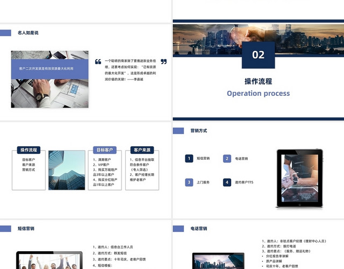This screenshot has width=344, height=269.
Task: Select the 02 section number box
Action: point(258,55)
